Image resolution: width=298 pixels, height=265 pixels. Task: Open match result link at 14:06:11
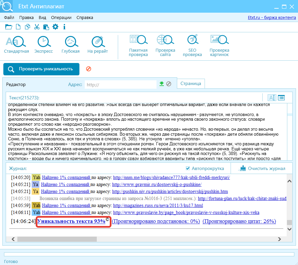tap(66, 213)
